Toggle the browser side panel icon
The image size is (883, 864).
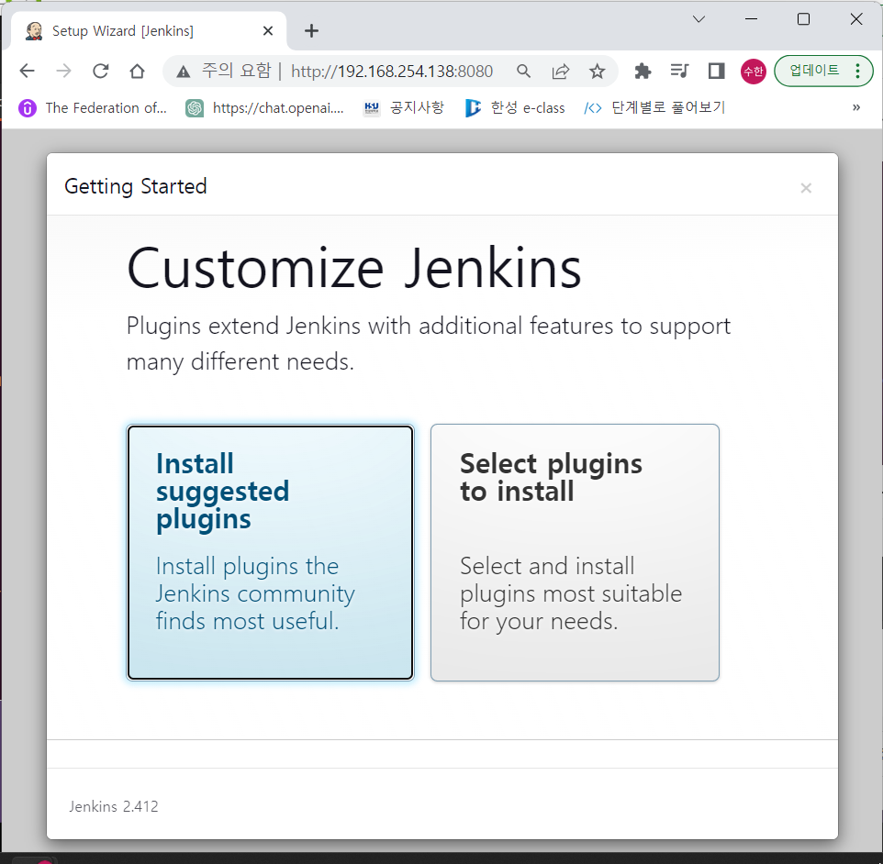716,71
